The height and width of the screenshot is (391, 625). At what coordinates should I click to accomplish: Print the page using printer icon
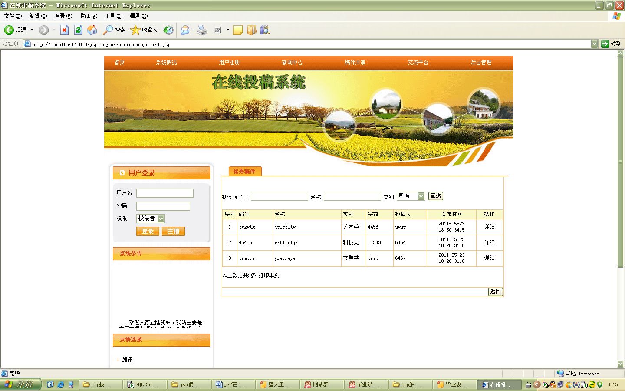[x=202, y=30]
